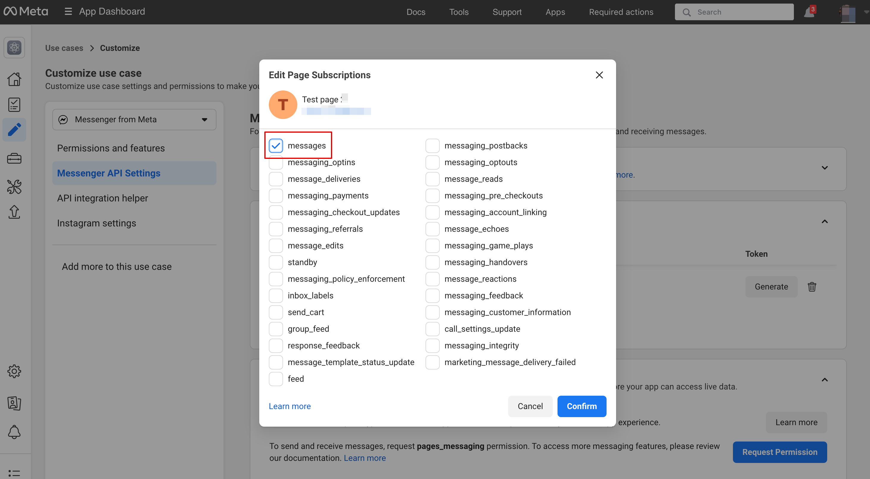The width and height of the screenshot is (870, 479).
Task: Check the message_echoes checkbox
Action: [432, 229]
